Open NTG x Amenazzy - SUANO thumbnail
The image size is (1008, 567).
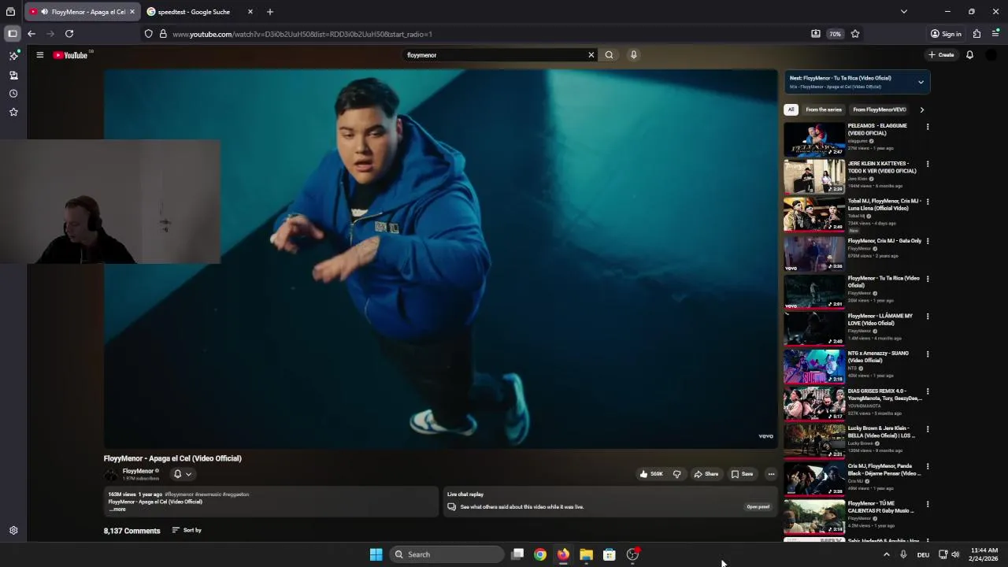coord(814,365)
